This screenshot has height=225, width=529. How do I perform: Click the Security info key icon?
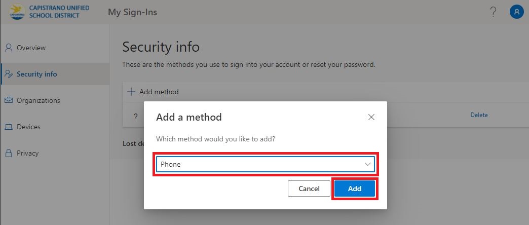click(x=9, y=74)
